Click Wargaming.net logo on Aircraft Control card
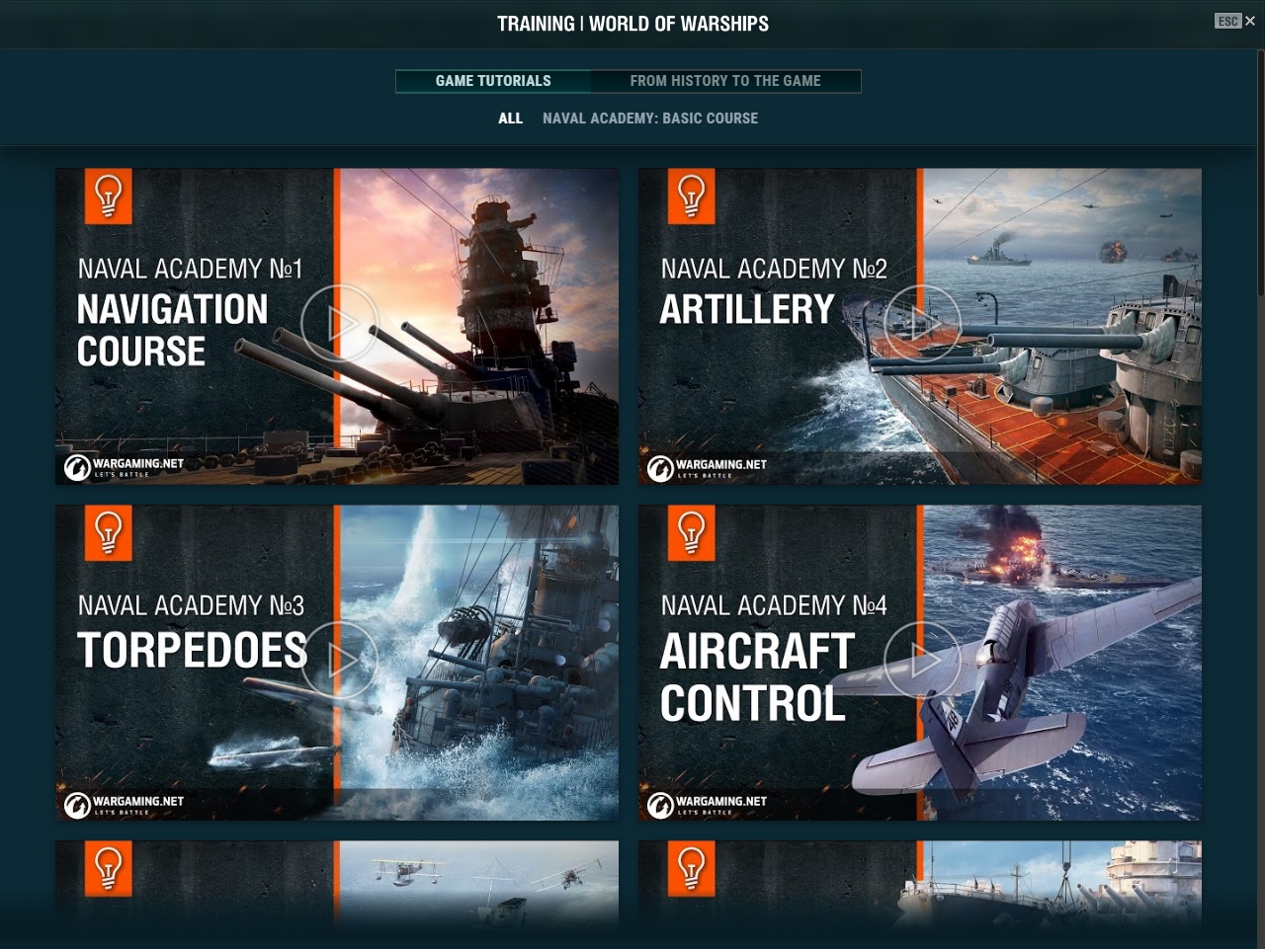Screen dimensions: 1265x949 point(708,805)
